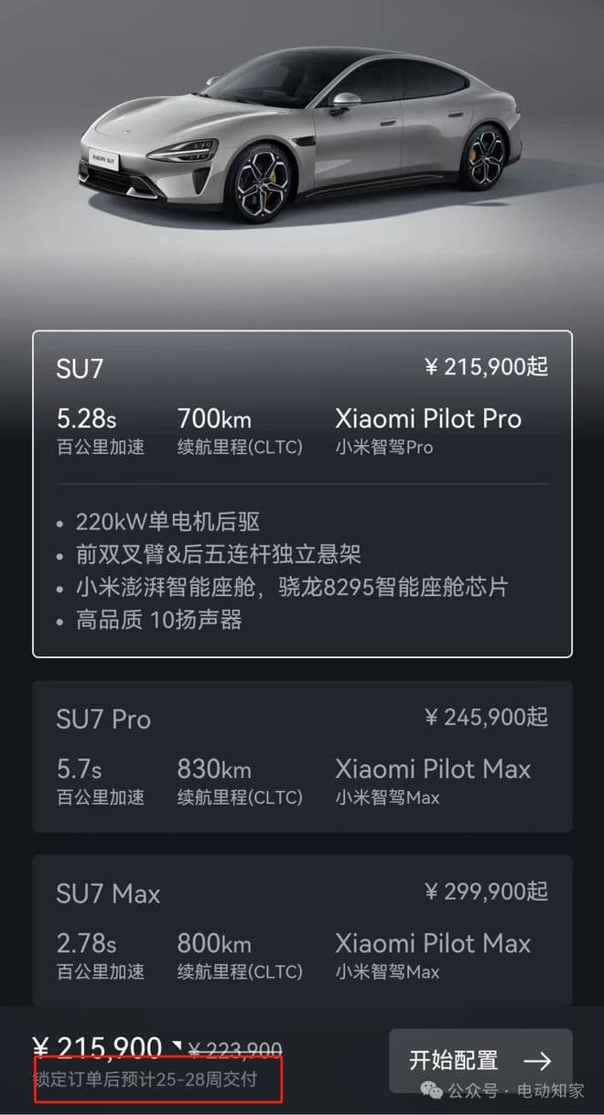The image size is (604, 1115).
Task: Tap Xiaomi Pilot Max in SU7 Pro card
Action: click(x=432, y=769)
